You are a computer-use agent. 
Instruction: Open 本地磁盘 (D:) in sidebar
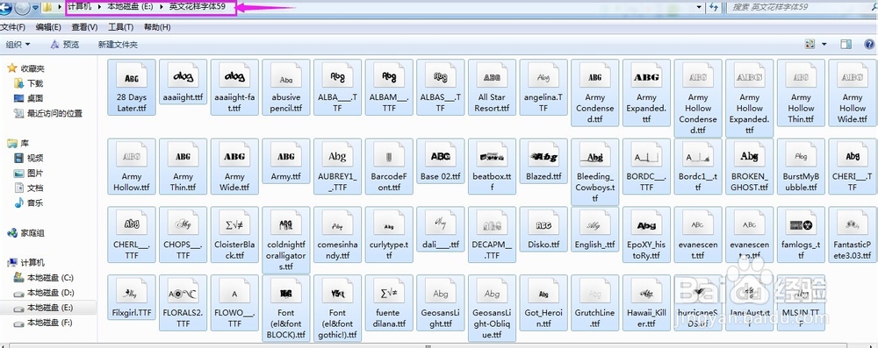(50, 293)
